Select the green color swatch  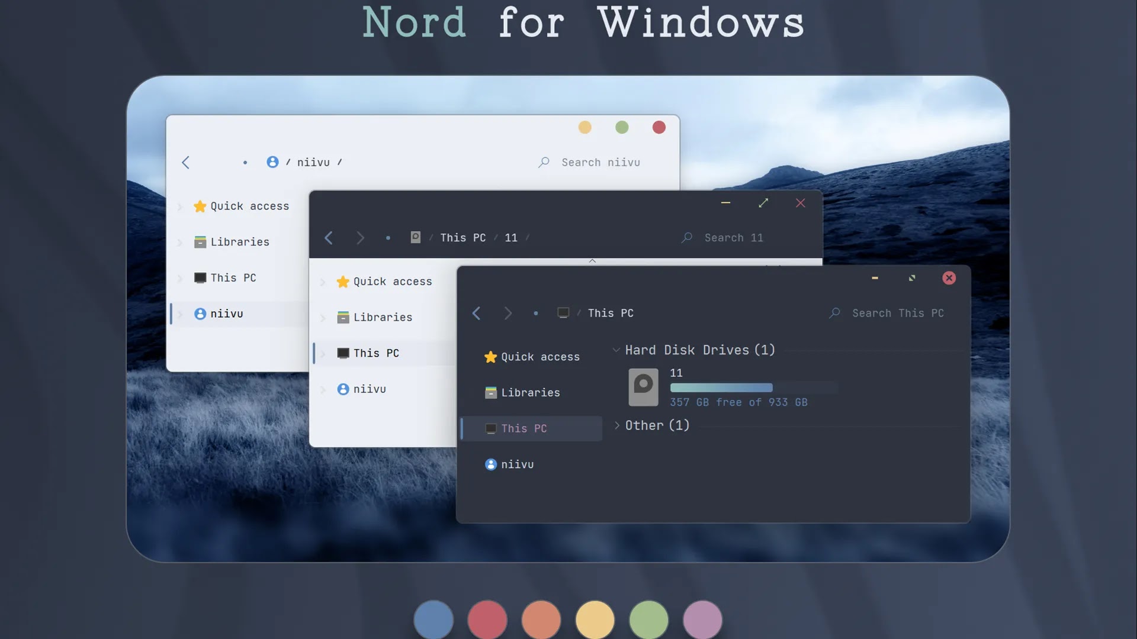point(649,619)
